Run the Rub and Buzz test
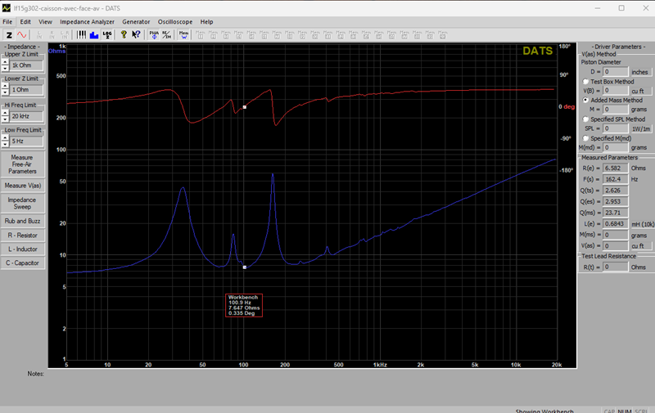This screenshot has height=413, width=655. (23, 221)
